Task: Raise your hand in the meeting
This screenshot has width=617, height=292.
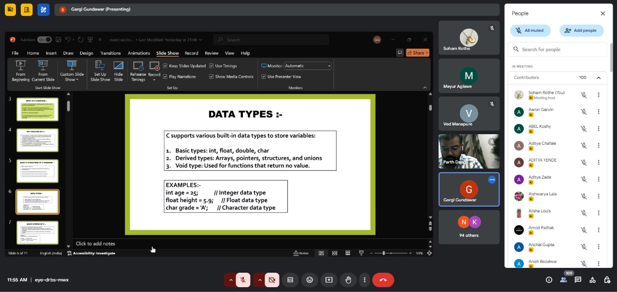Action: 348,280
